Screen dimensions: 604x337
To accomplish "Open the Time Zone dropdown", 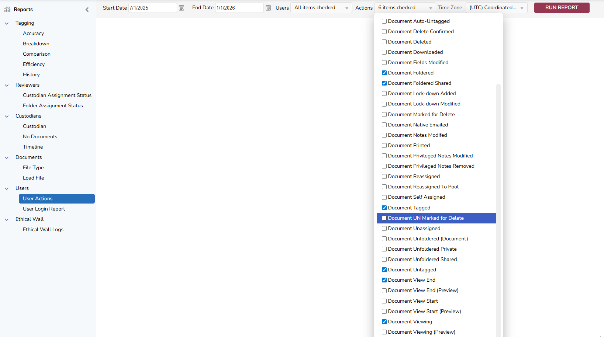I will tap(496, 8).
